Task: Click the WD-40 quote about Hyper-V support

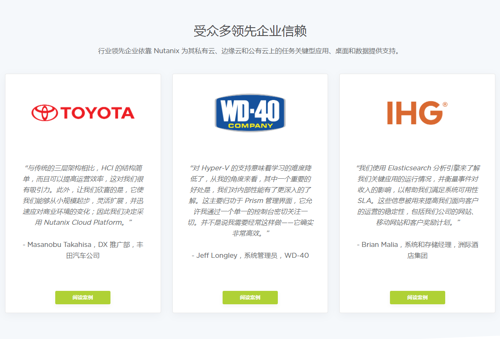Action: click(250, 200)
